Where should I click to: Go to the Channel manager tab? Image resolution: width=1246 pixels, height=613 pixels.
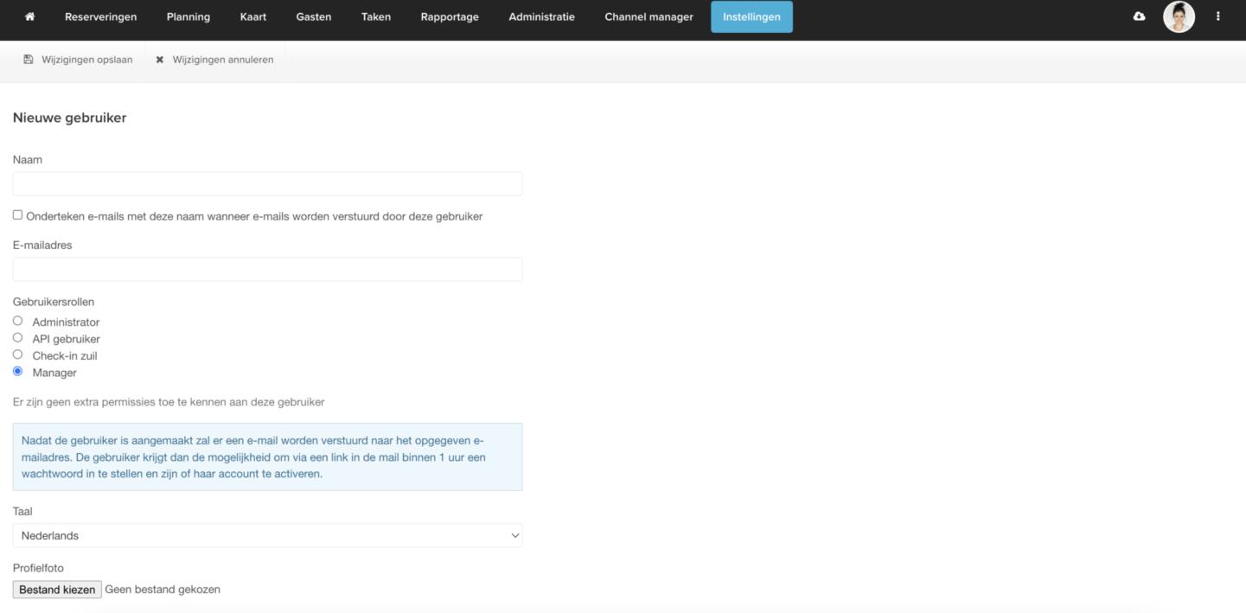[x=649, y=16]
